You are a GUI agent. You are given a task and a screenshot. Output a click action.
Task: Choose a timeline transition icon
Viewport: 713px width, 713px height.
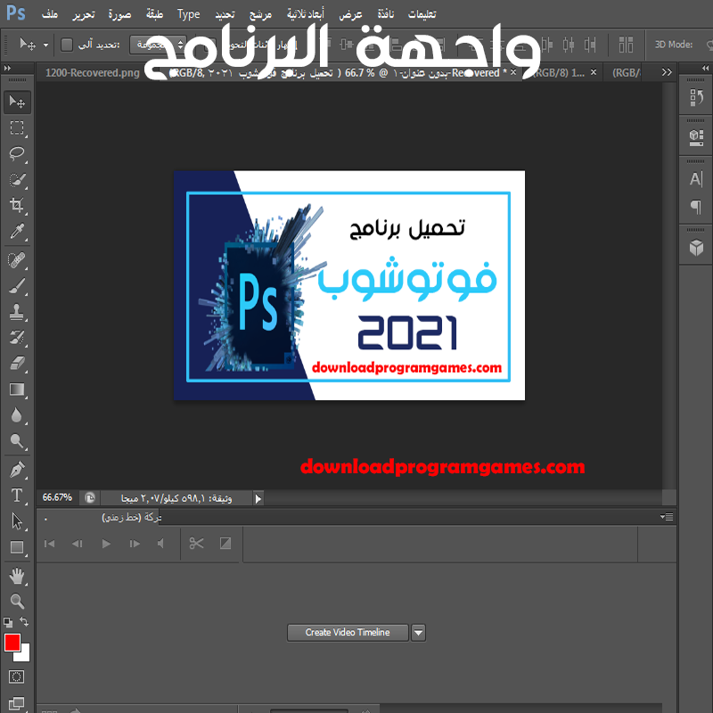pos(225,544)
